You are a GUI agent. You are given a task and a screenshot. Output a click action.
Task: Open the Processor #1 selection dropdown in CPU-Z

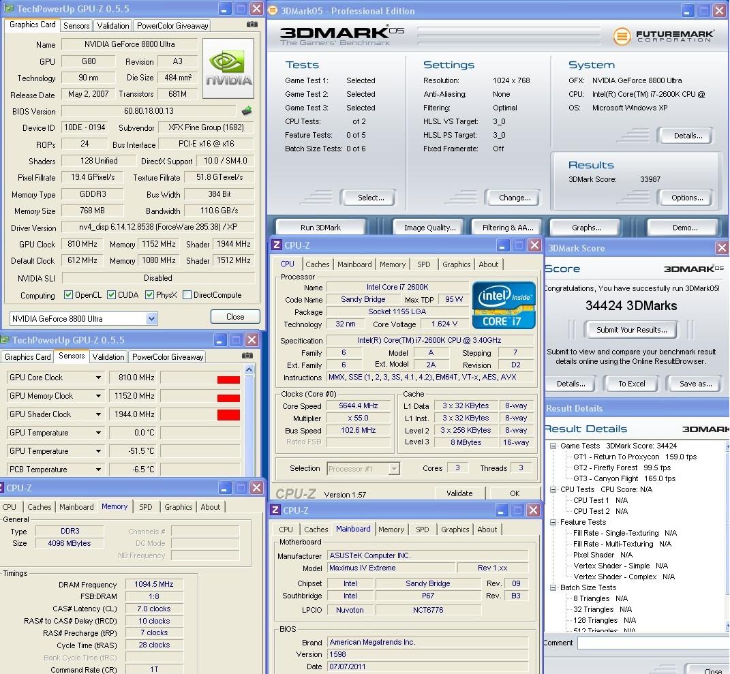click(394, 469)
